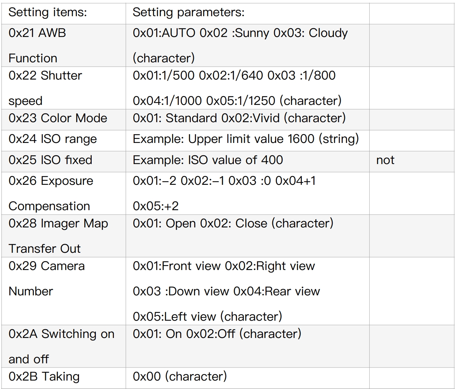
Task: Click the "Open 0x02: Close" parameters cell
Action: tap(233, 224)
